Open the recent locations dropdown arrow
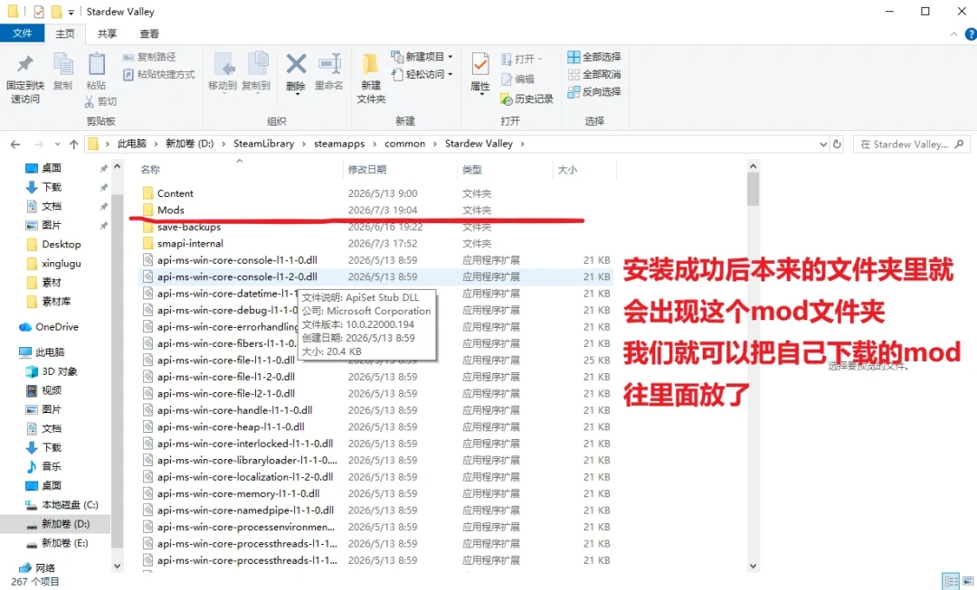The image size is (977, 590). [57, 144]
